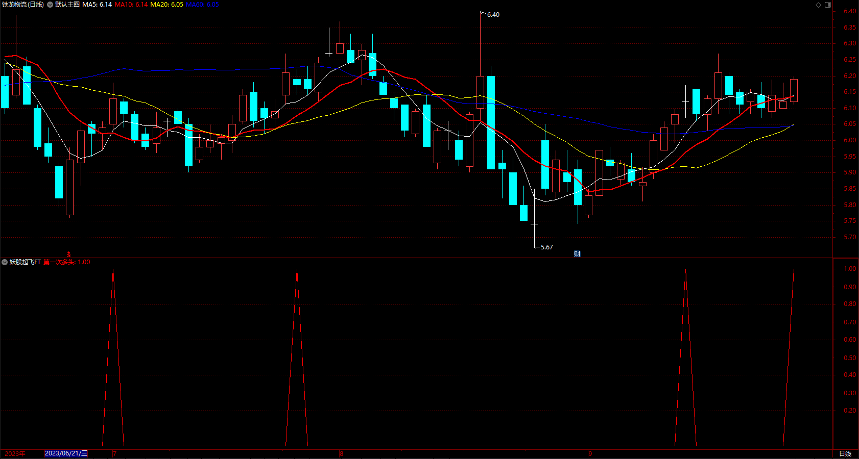This screenshot has width=859, height=459.
Task: Click the 6.00 price axis label
Action: [x=850, y=140]
